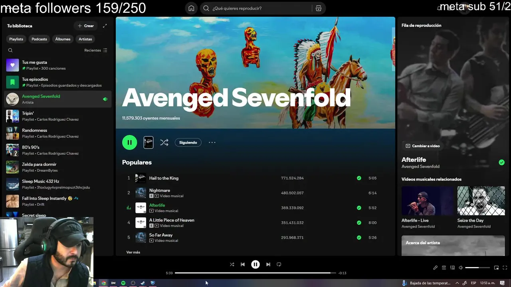Mute the volume speaker icon
This screenshot has width=511, height=287.
click(461, 268)
